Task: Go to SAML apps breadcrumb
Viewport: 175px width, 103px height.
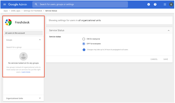Action: click(x=16, y=11)
